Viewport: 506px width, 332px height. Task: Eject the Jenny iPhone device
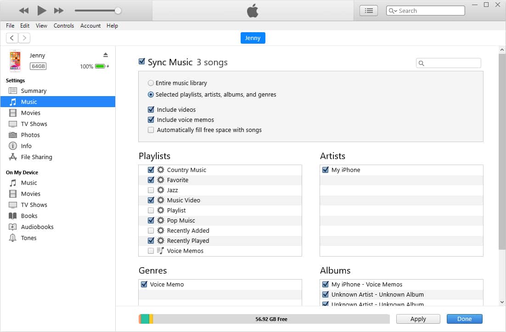tap(106, 55)
